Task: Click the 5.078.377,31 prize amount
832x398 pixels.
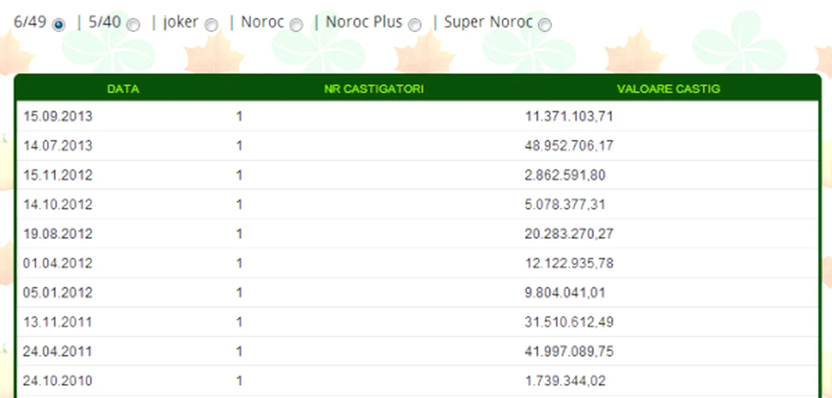Action: tap(565, 205)
